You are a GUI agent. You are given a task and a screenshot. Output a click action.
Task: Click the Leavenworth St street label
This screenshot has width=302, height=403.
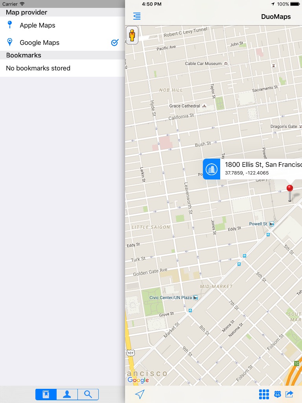tap(188, 198)
